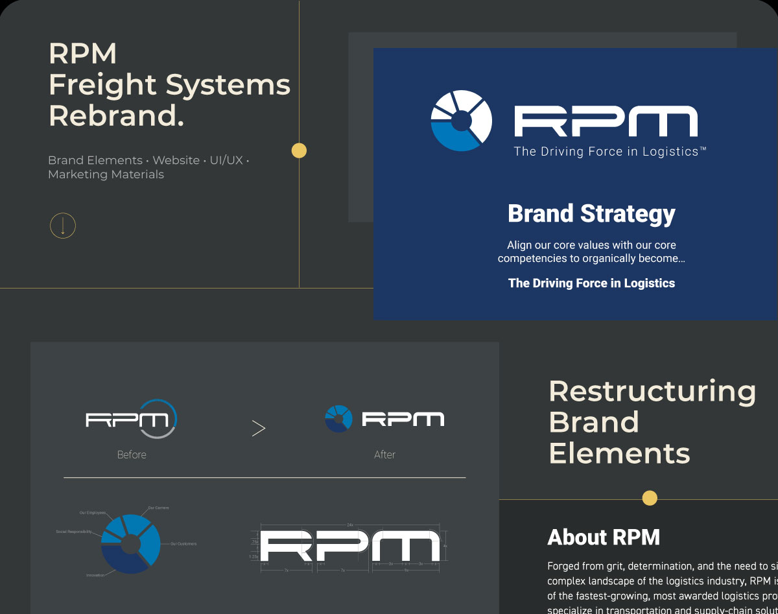The image size is (778, 614).
Task: Click the circled down-arrow scroll icon
Action: (x=63, y=226)
